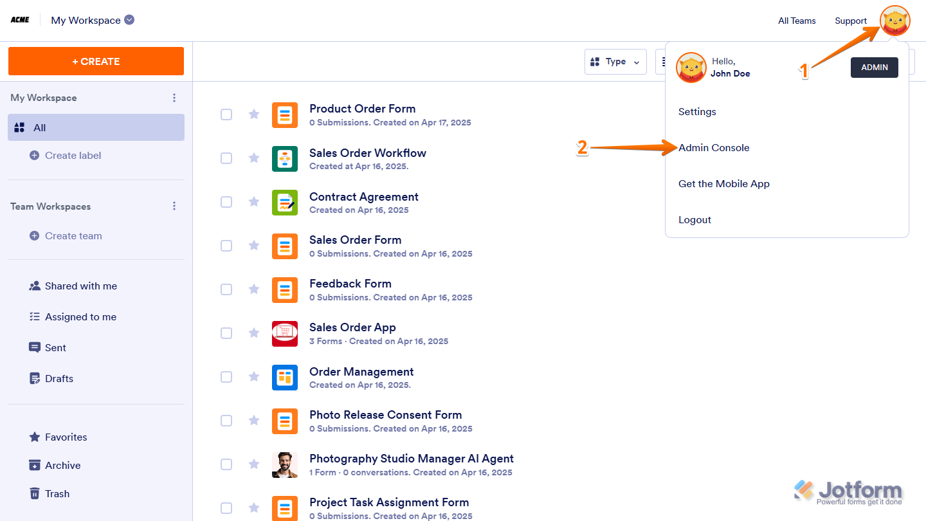
Task: Open Team Workspaces three-dot options menu
Action: 174,206
